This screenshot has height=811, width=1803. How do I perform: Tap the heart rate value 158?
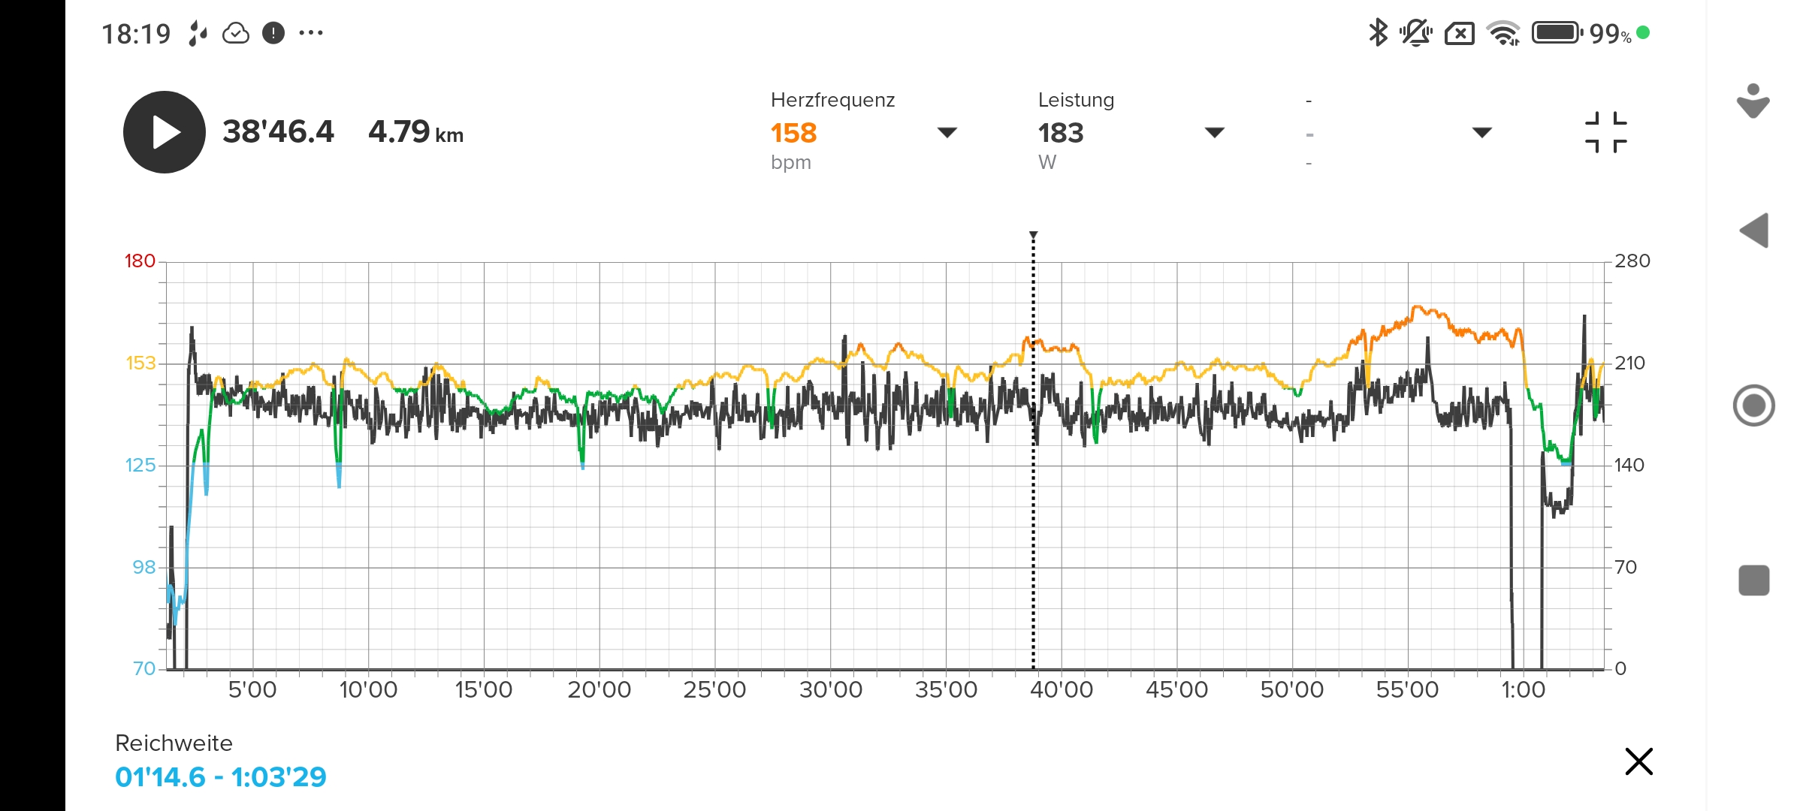pyautogui.click(x=793, y=133)
